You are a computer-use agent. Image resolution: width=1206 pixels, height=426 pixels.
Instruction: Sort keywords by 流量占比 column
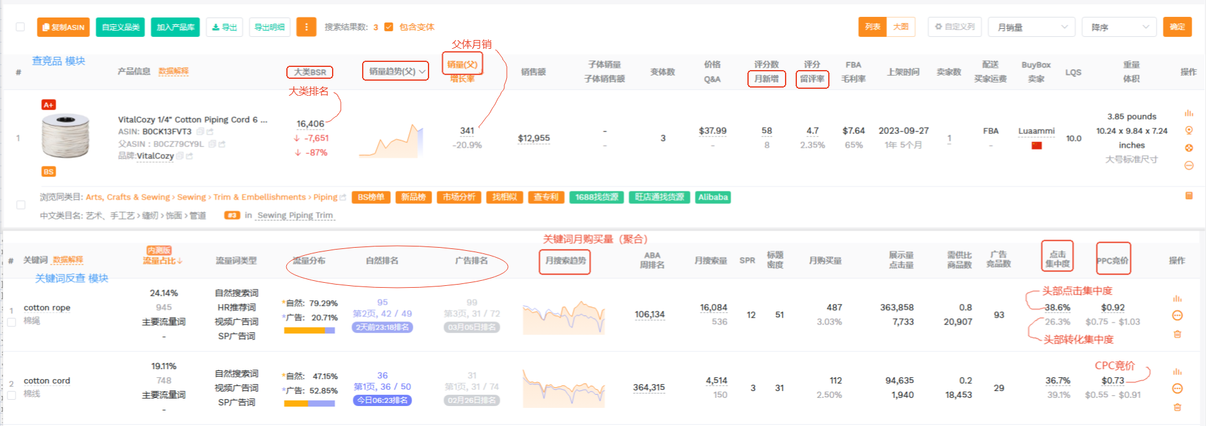[162, 260]
